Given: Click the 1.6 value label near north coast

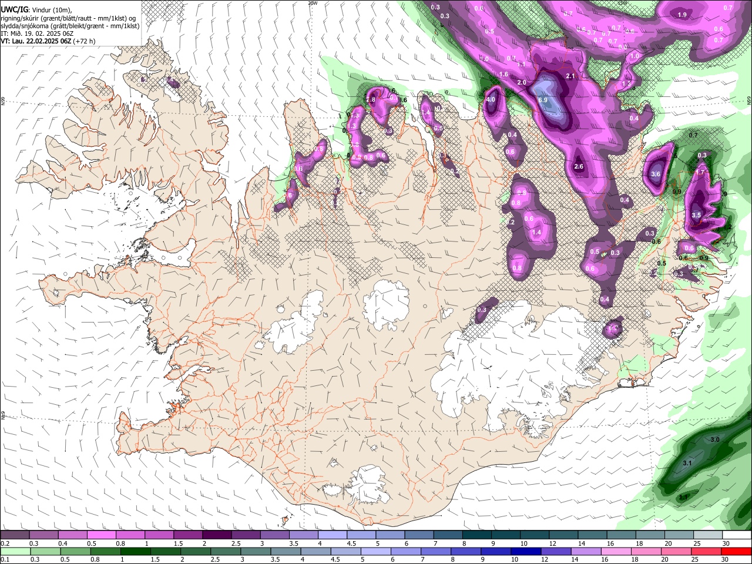Looking at the screenshot, I should pos(503,75).
